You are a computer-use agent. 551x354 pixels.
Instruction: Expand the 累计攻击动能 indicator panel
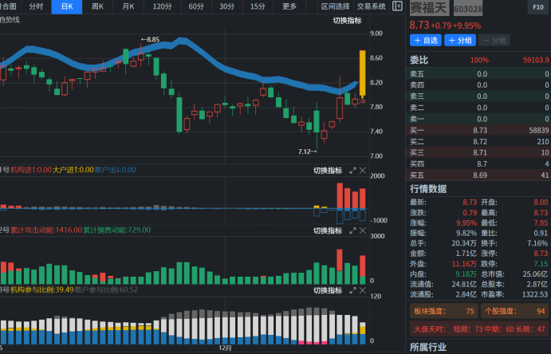[352, 230]
